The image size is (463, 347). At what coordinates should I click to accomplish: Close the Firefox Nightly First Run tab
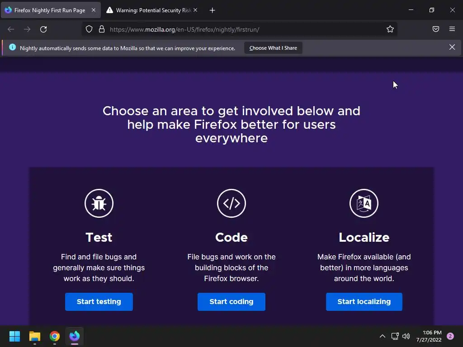click(94, 10)
